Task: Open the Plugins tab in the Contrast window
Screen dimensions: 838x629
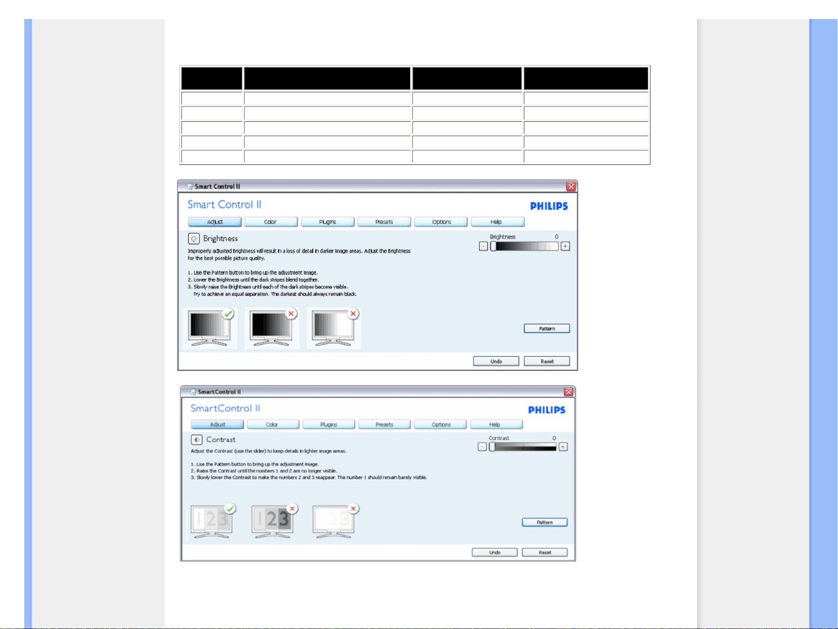Action: 329,424
